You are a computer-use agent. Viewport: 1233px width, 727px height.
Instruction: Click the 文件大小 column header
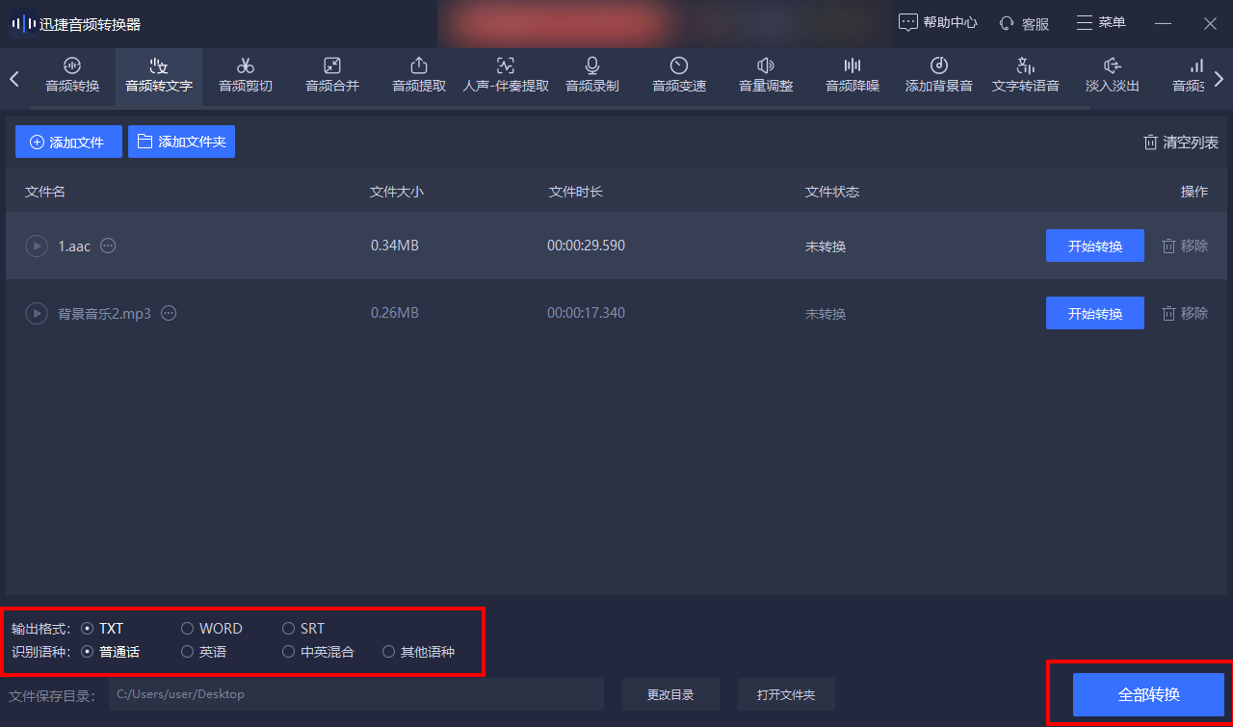[397, 192]
